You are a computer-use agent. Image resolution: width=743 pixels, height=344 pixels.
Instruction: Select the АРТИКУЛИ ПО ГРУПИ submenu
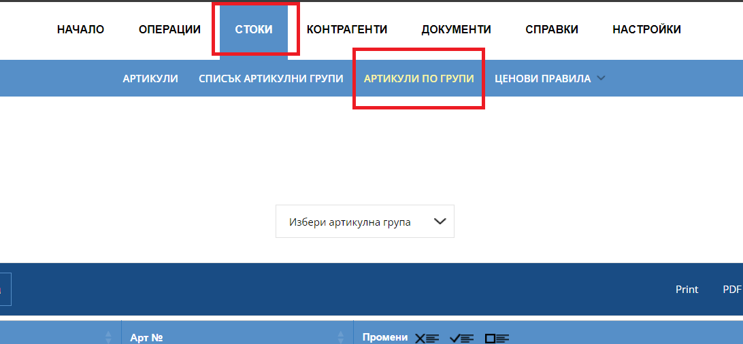click(x=419, y=79)
